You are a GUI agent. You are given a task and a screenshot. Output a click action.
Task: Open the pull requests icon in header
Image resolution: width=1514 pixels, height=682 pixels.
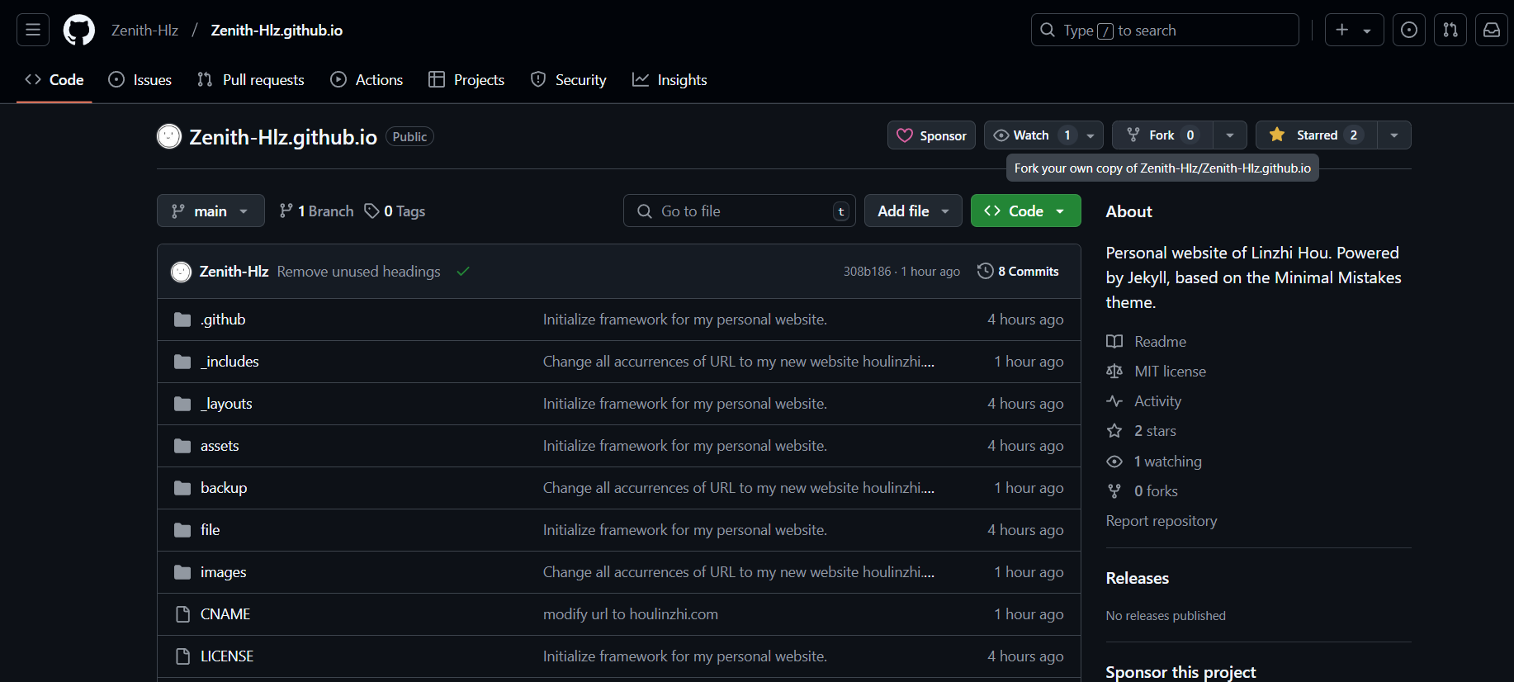click(1450, 31)
